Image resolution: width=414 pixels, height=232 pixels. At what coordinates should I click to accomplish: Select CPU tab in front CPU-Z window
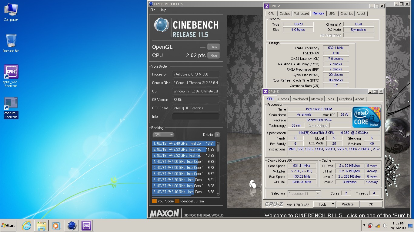[270, 99]
